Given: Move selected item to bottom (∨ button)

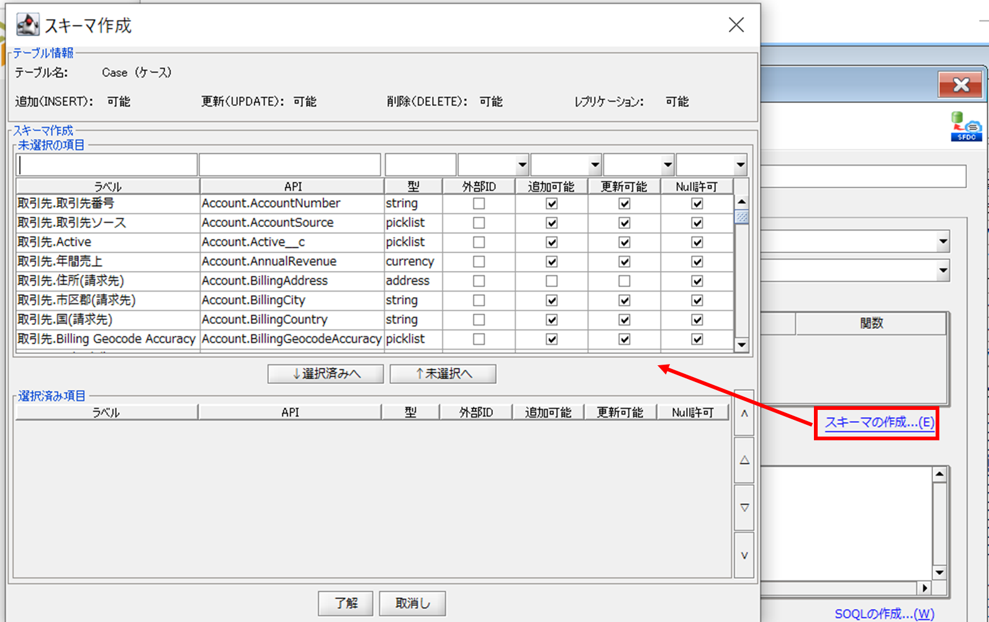Looking at the screenshot, I should click(744, 556).
